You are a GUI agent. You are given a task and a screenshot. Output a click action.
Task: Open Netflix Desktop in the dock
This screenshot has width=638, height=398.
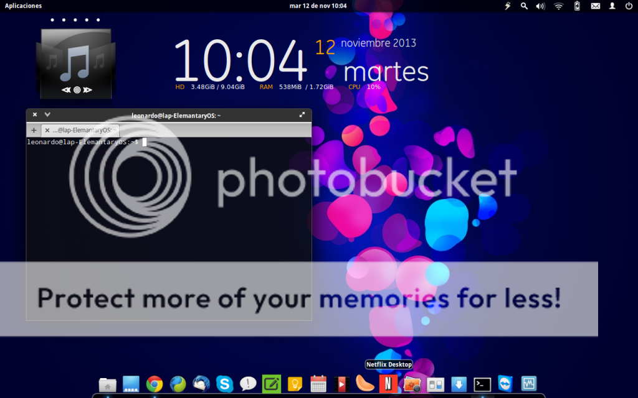click(388, 384)
